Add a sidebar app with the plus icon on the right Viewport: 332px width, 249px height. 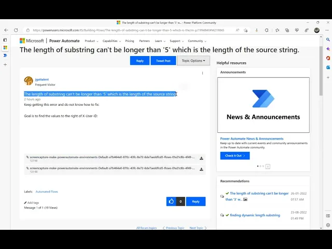tap(328, 77)
